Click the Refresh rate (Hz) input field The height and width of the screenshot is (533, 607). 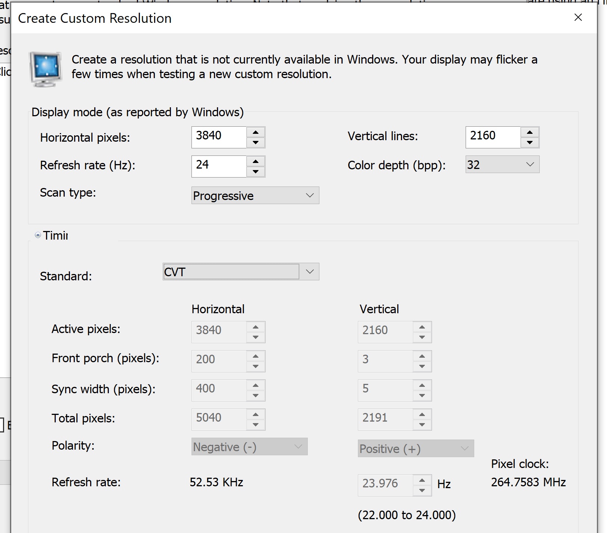[219, 166]
